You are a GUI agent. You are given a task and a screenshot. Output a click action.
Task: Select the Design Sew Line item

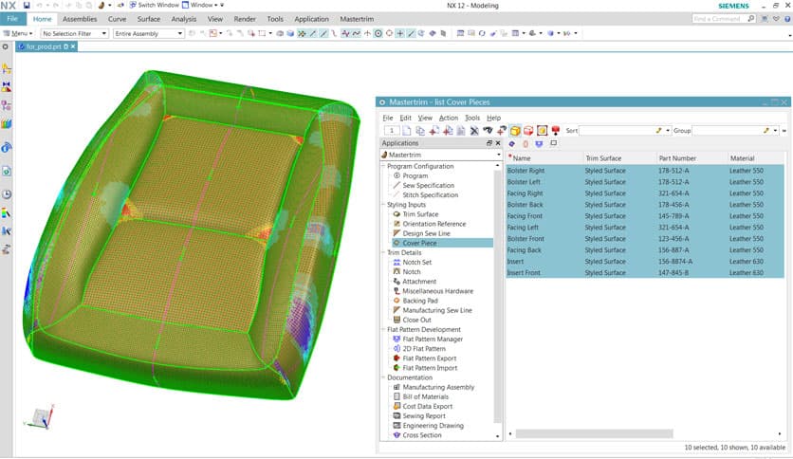click(x=425, y=233)
